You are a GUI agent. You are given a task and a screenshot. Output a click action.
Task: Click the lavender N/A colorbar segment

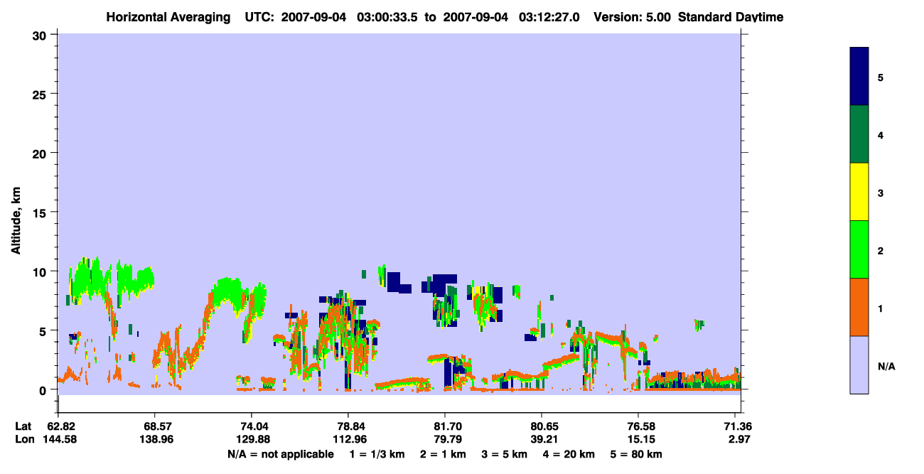click(x=859, y=365)
